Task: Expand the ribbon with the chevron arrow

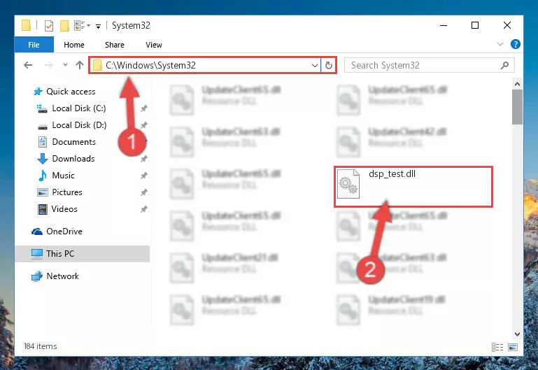Action: coord(500,44)
